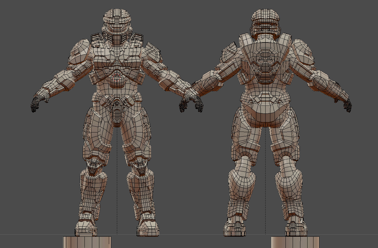The width and height of the screenshot is (378, 248).
Task: Select the cylinder pedestal beneath the back-facing model
Action: tap(295, 242)
